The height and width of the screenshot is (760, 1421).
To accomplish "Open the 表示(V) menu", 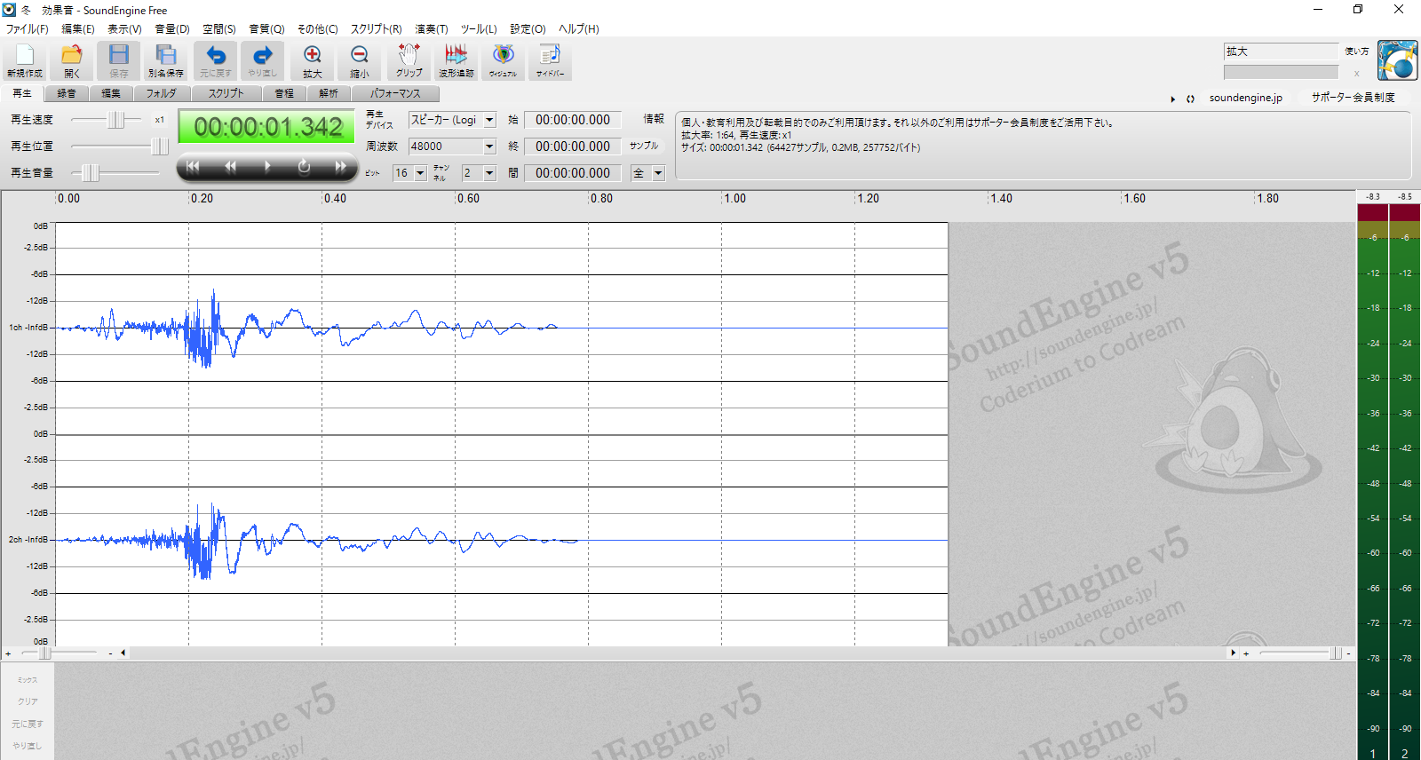I will coord(124,29).
